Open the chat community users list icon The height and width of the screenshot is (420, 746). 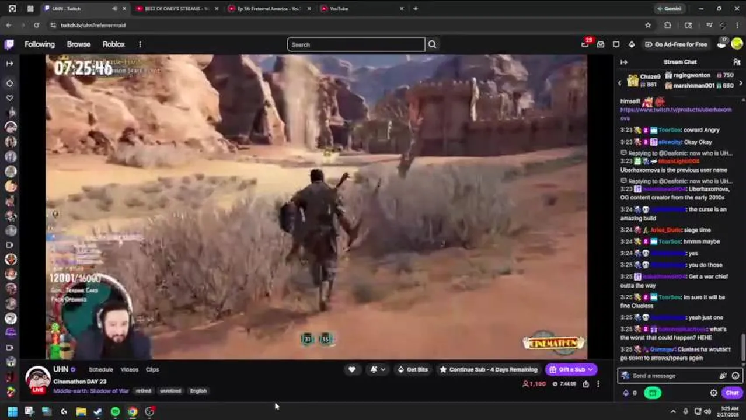[737, 62]
